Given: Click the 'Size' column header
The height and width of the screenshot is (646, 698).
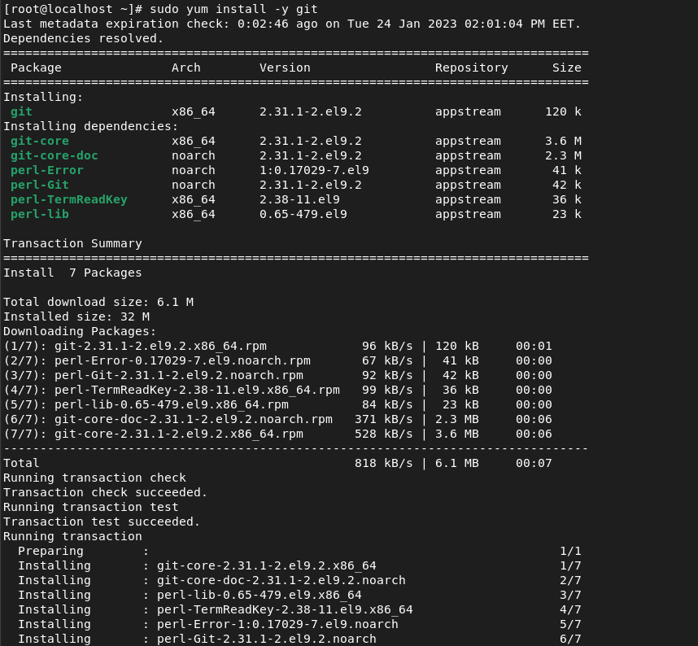Looking at the screenshot, I should coord(567,68).
